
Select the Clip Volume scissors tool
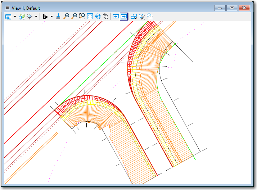142,17
